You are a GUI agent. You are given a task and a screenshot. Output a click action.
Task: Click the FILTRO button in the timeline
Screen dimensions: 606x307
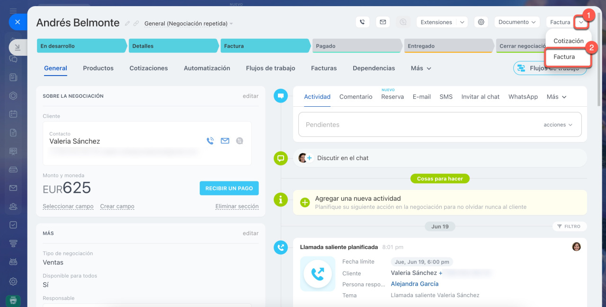tap(569, 227)
